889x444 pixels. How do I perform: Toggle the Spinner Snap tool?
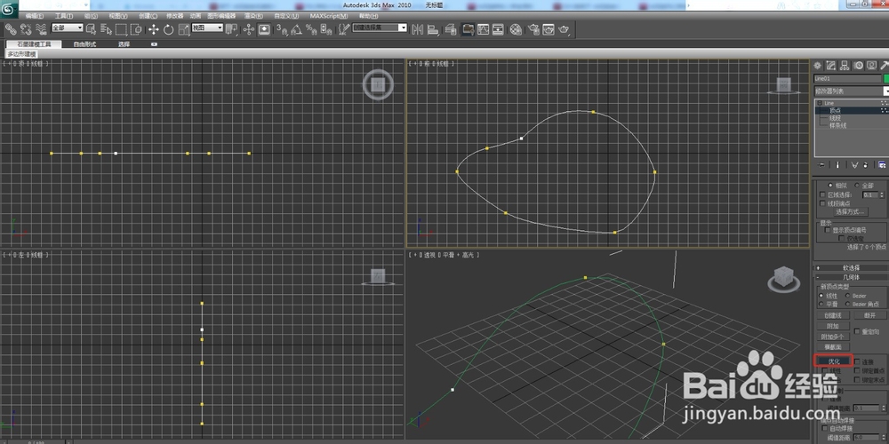click(x=326, y=29)
